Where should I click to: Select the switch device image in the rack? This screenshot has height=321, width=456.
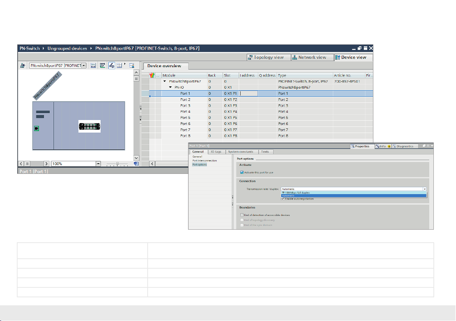point(90,126)
